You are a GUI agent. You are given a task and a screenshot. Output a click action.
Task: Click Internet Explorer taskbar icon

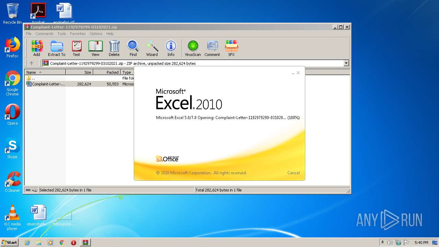point(27,243)
